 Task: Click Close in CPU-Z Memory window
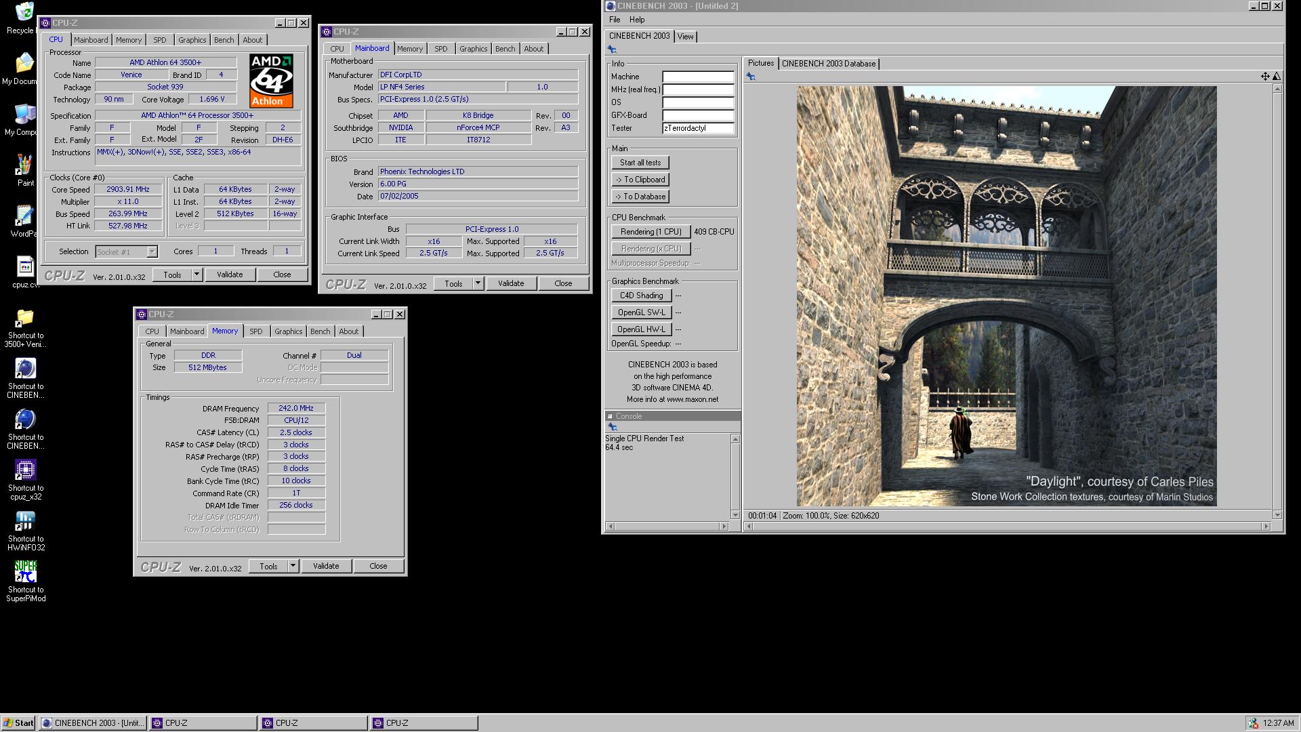pyautogui.click(x=379, y=566)
